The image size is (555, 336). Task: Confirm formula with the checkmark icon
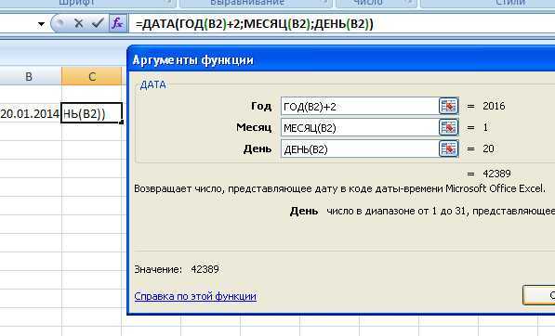[x=97, y=24]
